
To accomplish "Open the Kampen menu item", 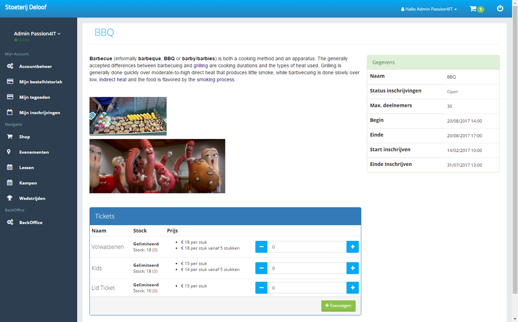I will (x=28, y=183).
